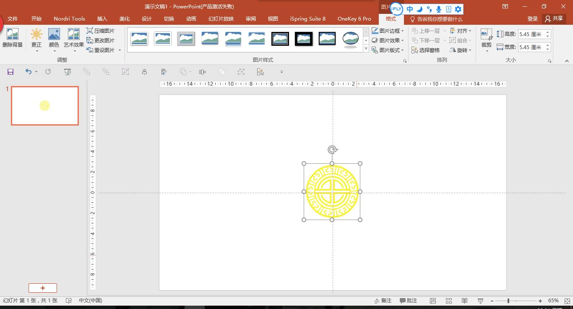
Task: Open the Size group dialog launcher
Action: tap(550, 61)
